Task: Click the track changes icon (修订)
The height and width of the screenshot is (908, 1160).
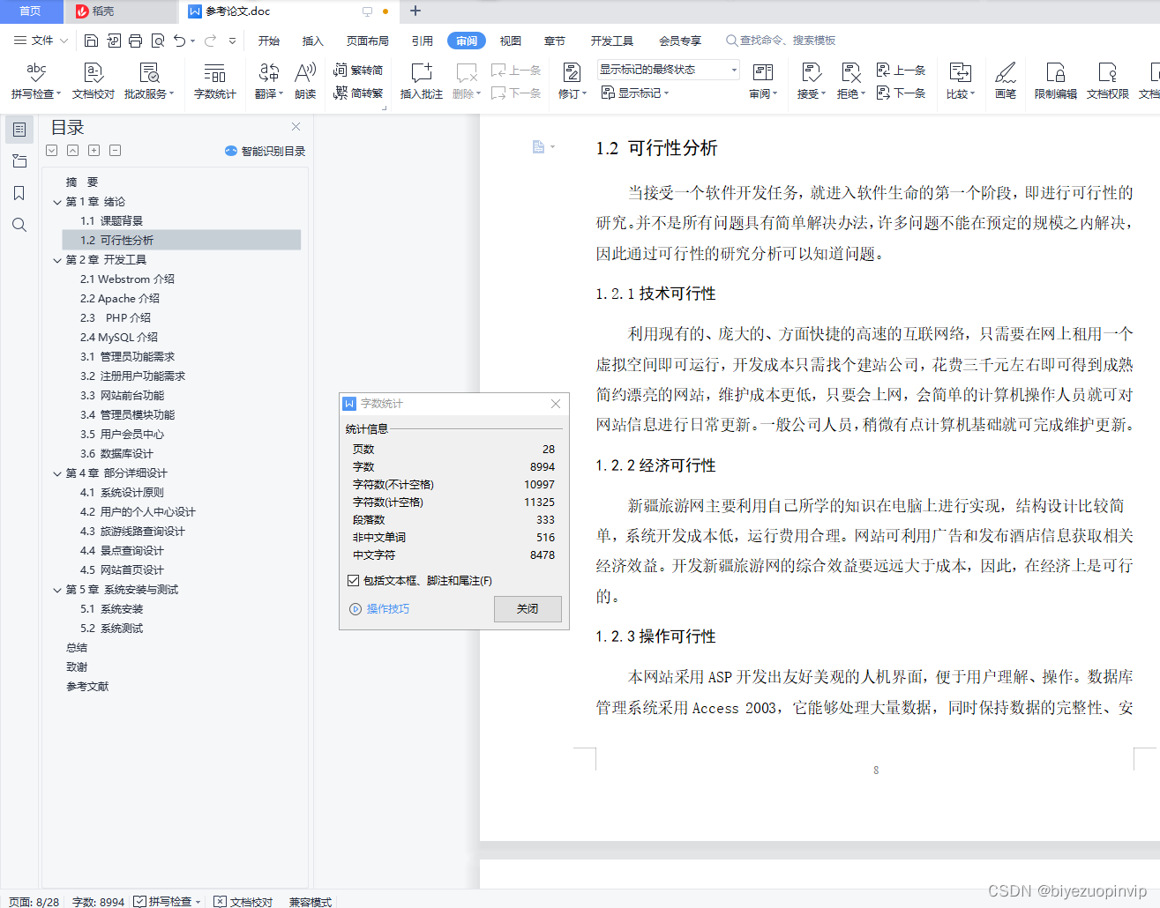Action: click(x=572, y=80)
